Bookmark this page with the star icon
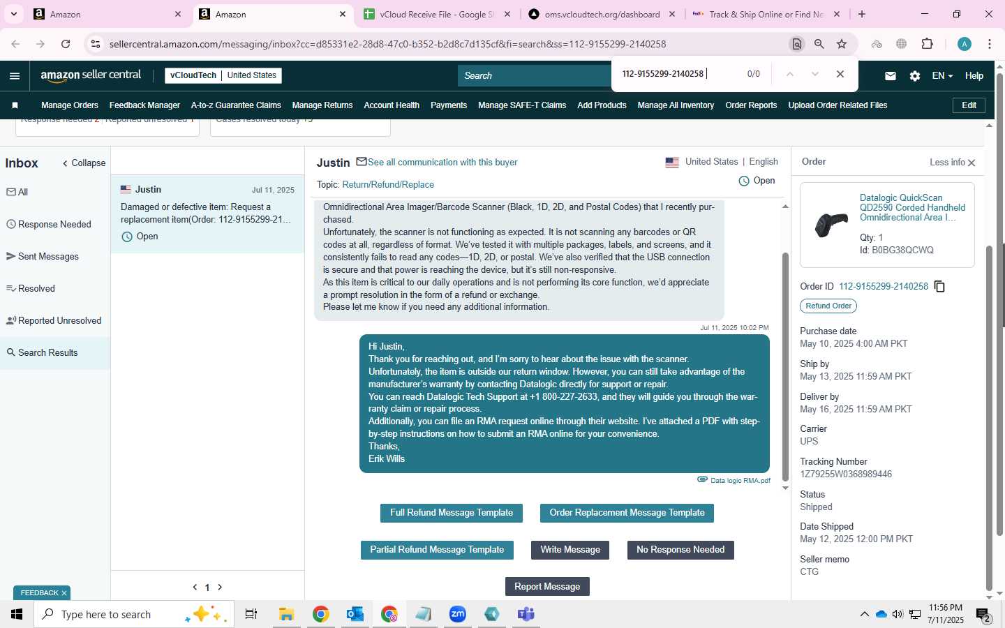The width and height of the screenshot is (1005, 628). coord(842,44)
